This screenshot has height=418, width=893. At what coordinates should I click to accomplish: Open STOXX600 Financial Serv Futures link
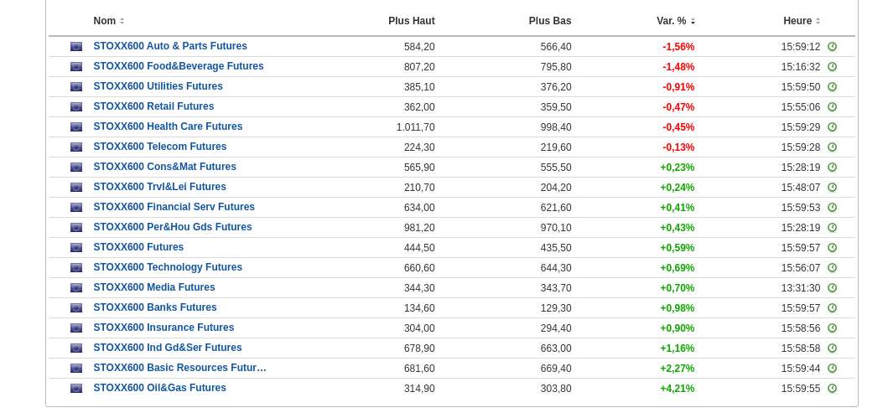[x=174, y=207]
